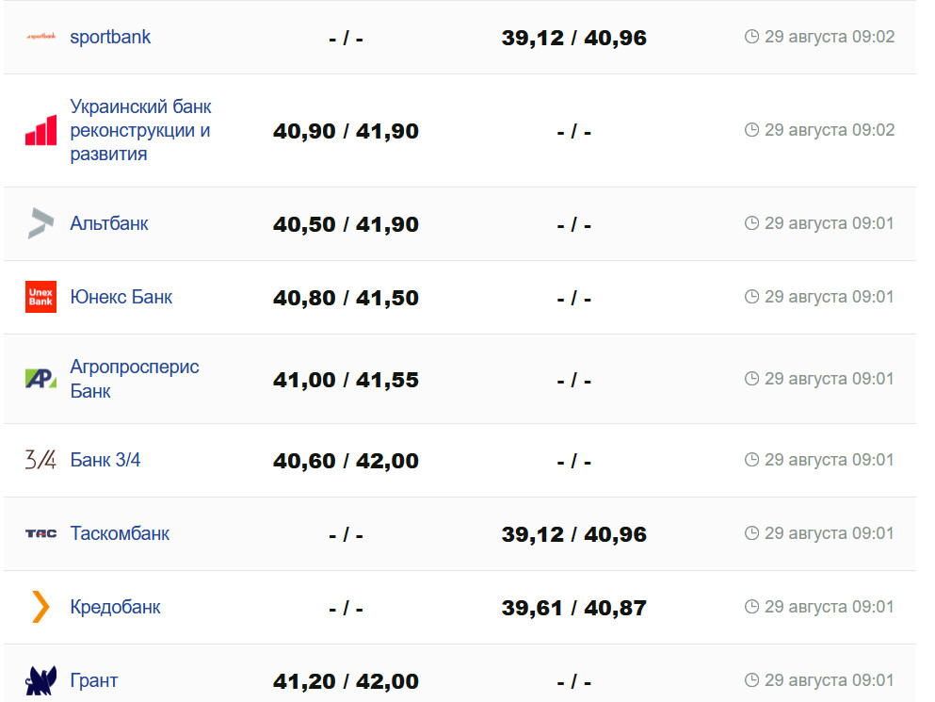Screen dimensions: 935x702
Task: Open the Таскомбанк link
Action: click(x=120, y=533)
